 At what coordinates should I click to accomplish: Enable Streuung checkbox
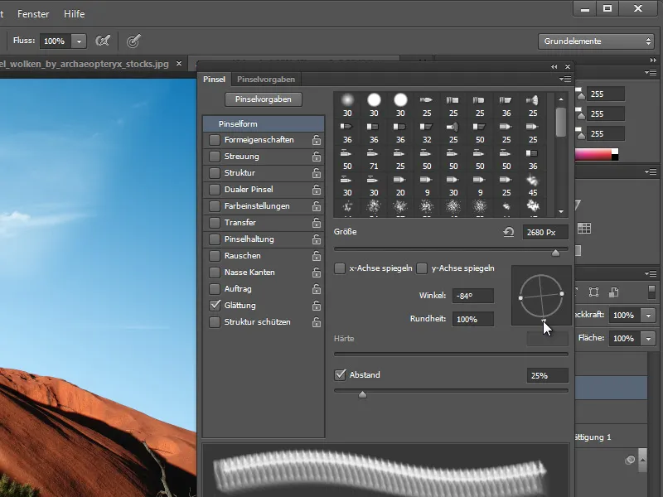[x=215, y=157]
